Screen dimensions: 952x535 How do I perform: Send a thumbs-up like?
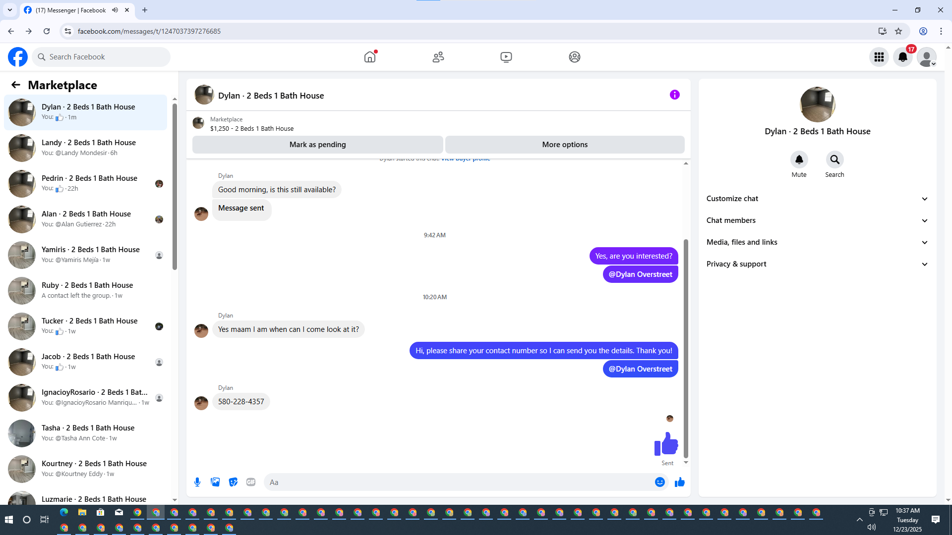click(679, 482)
